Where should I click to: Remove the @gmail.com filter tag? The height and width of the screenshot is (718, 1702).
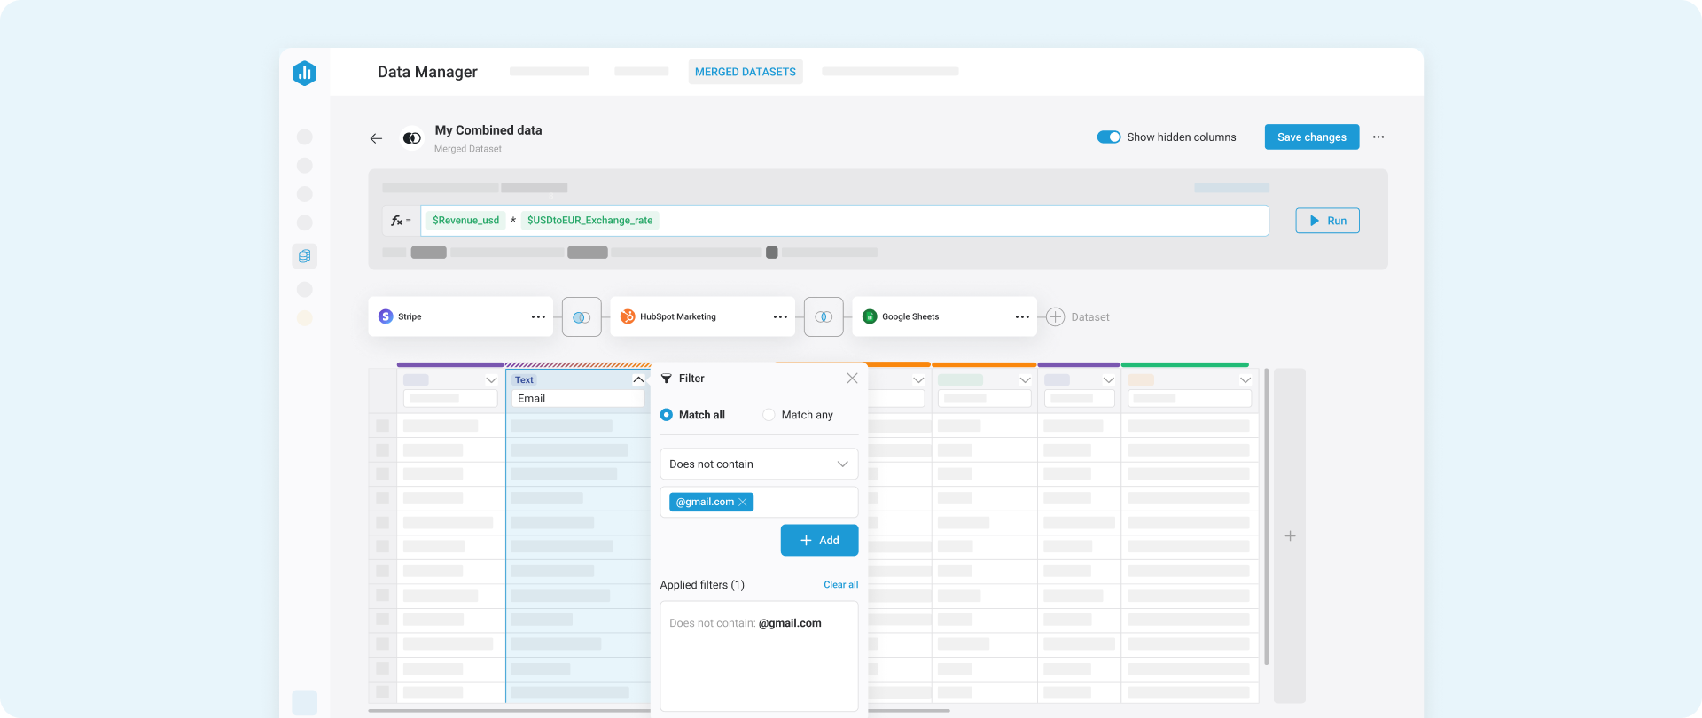[743, 503]
